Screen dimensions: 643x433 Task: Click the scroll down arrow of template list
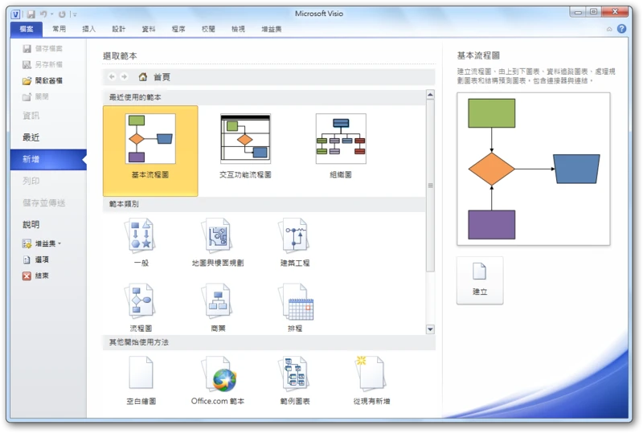click(430, 329)
